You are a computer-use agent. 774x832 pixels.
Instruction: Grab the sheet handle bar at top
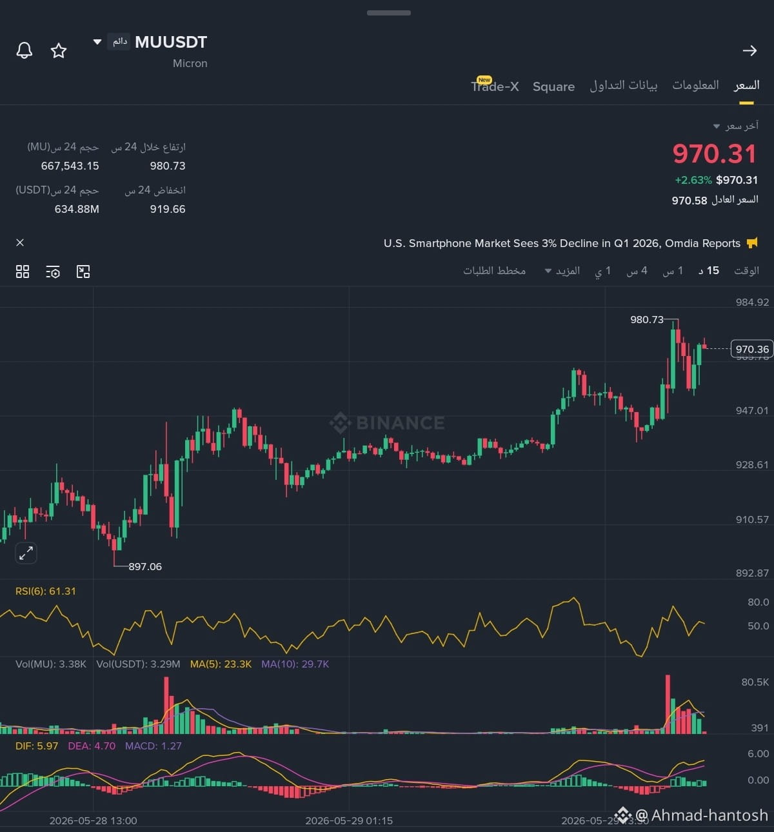coord(389,12)
